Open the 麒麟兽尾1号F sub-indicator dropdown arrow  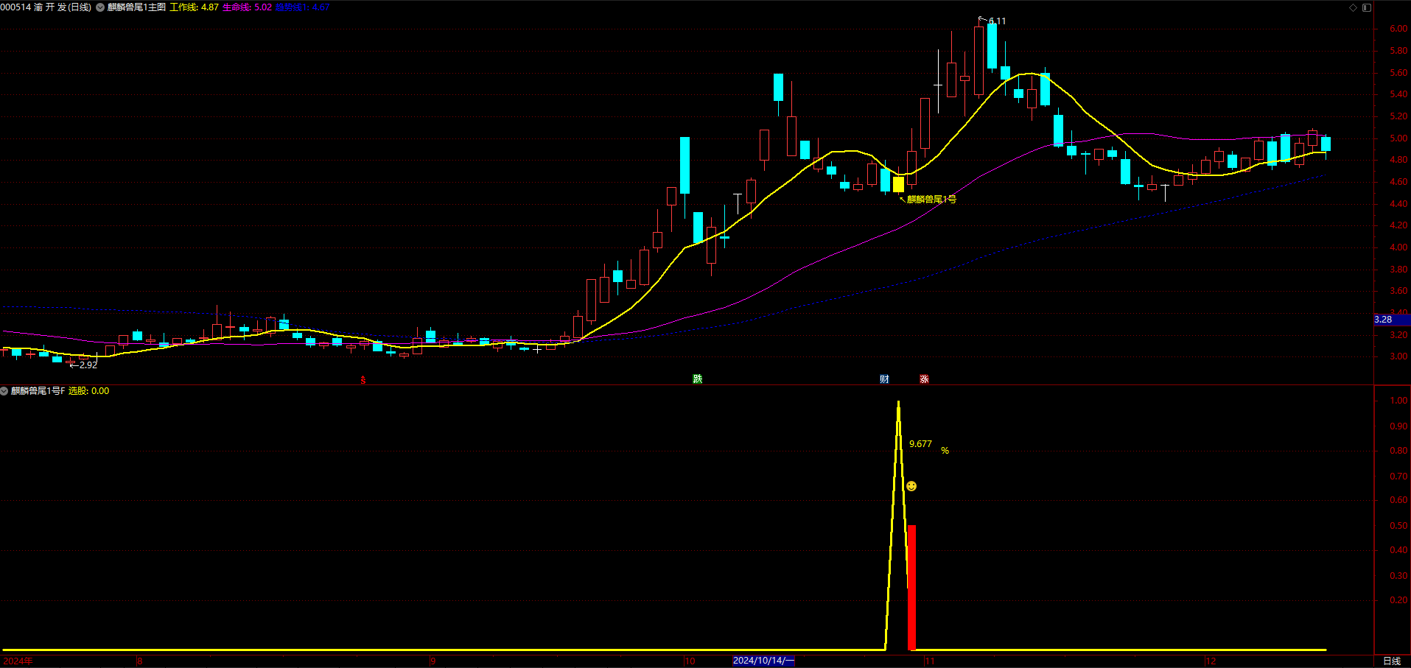point(4,391)
